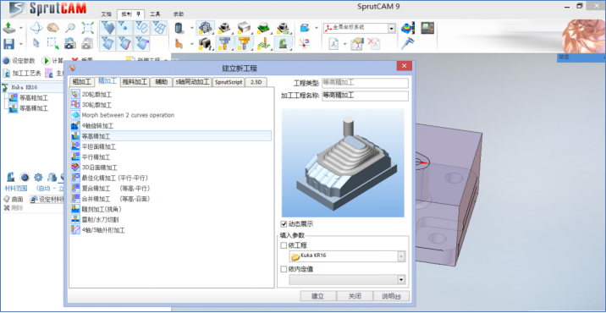606x313 pixels.
Task: Click the new coordinate system page icon
Action: [x=334, y=44]
